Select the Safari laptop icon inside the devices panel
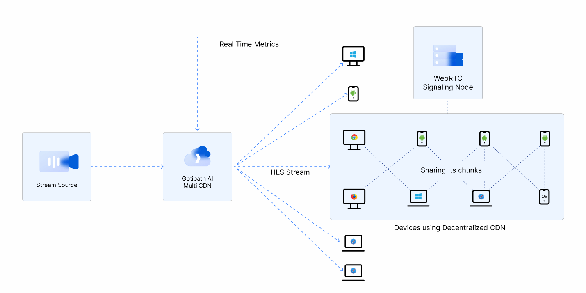The height and width of the screenshot is (293, 586). tap(481, 197)
